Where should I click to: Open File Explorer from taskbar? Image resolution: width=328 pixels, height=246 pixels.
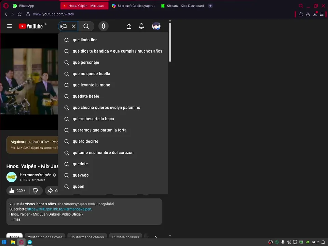tap(13, 242)
